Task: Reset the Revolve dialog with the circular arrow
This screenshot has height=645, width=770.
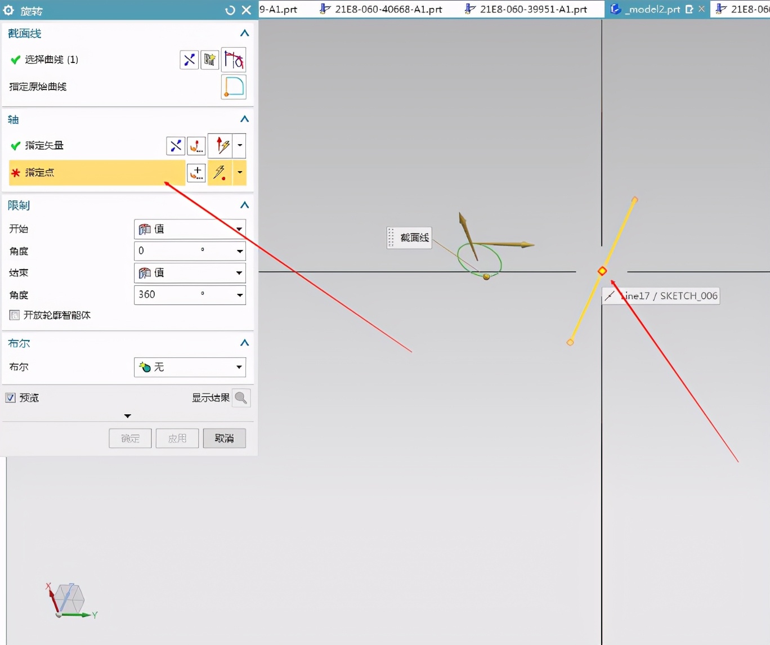Action: pos(230,10)
